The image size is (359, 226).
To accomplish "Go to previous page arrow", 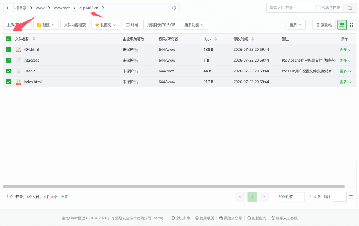I will coord(240,197).
